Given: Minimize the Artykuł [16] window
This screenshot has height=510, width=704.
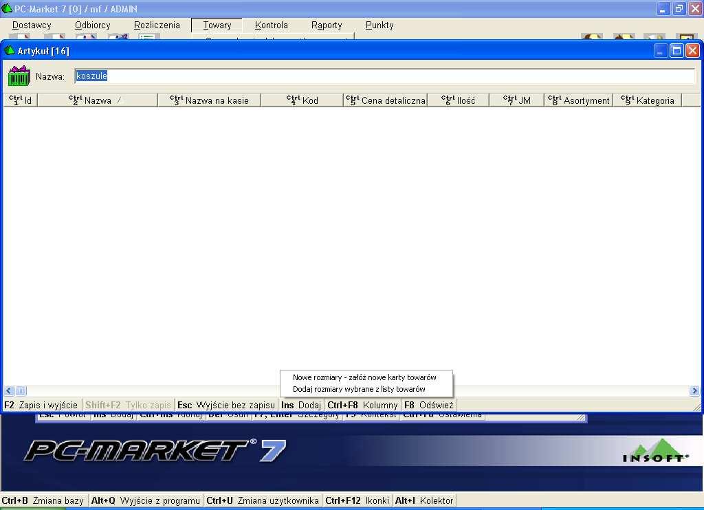Looking at the screenshot, I should pos(660,50).
